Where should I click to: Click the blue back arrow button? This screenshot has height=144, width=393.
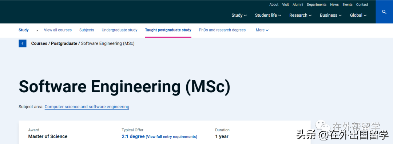click(22, 44)
